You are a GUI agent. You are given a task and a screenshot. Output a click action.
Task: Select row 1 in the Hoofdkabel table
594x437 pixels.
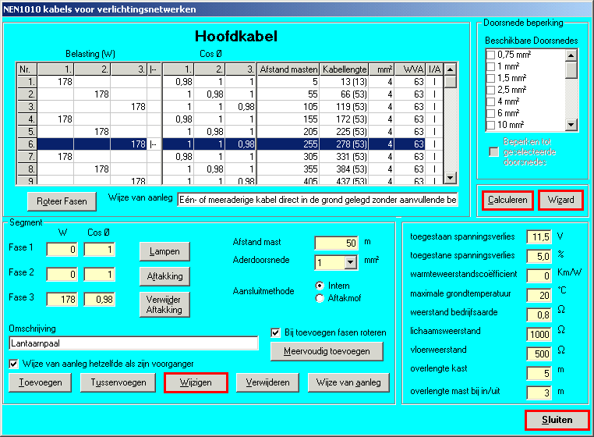pos(229,82)
